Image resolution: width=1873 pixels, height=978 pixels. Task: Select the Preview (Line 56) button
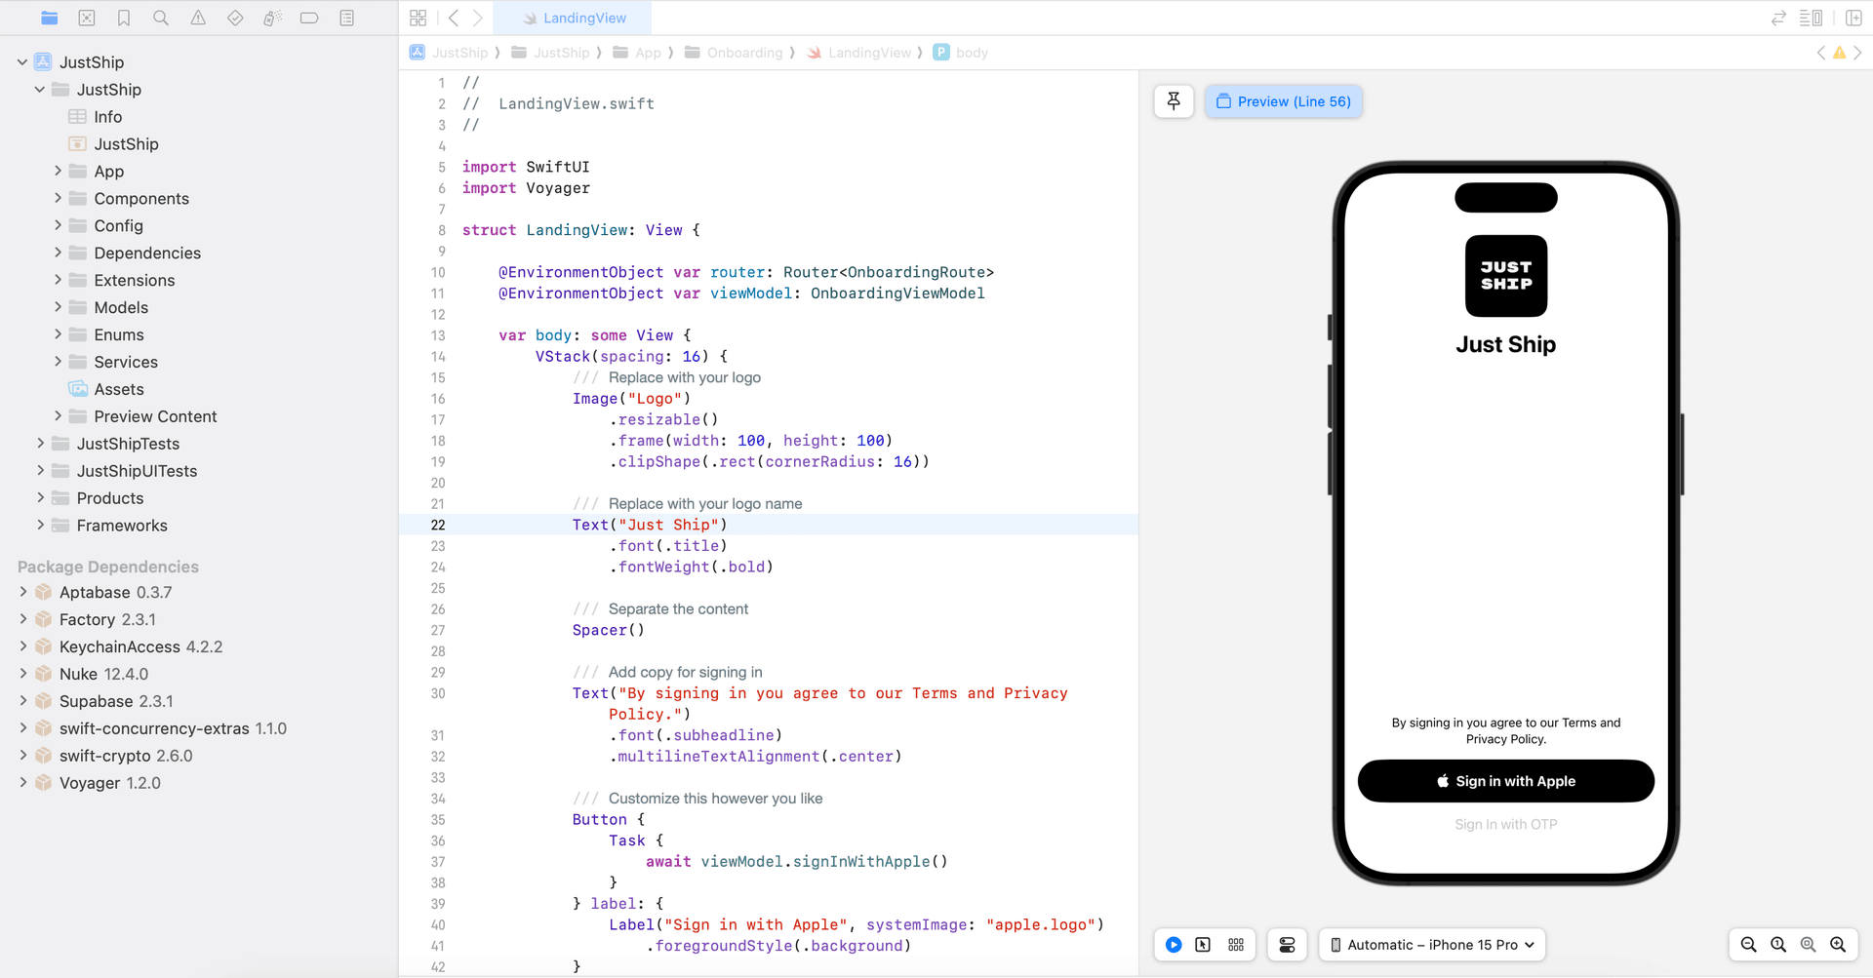pyautogui.click(x=1283, y=101)
